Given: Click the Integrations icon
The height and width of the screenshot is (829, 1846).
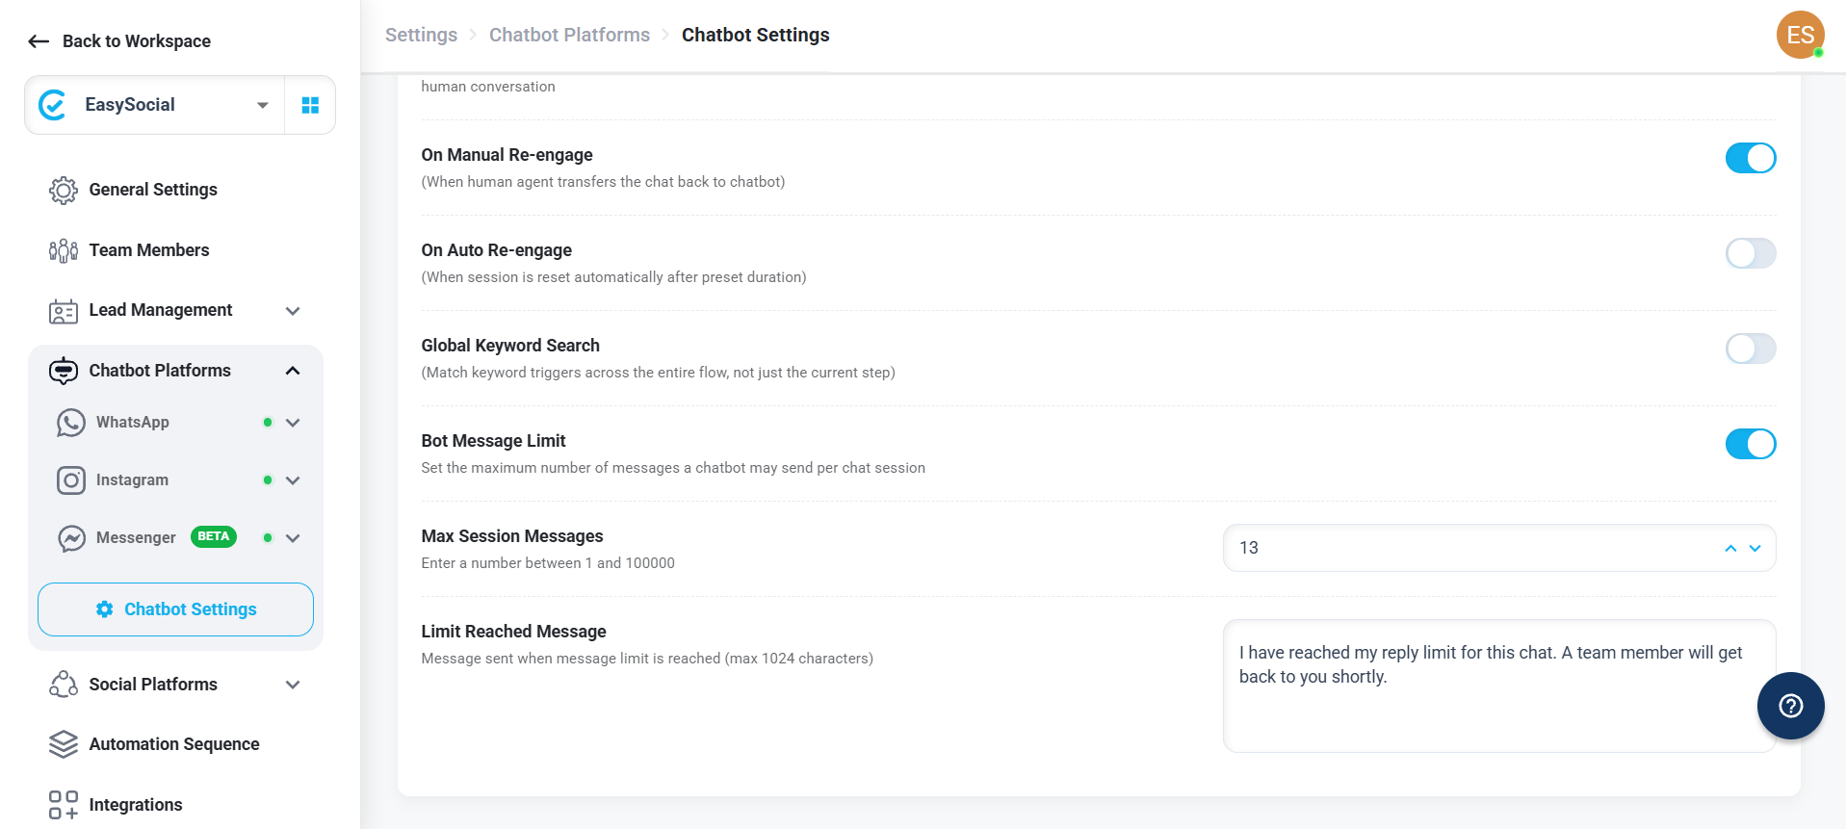Looking at the screenshot, I should coord(64,805).
